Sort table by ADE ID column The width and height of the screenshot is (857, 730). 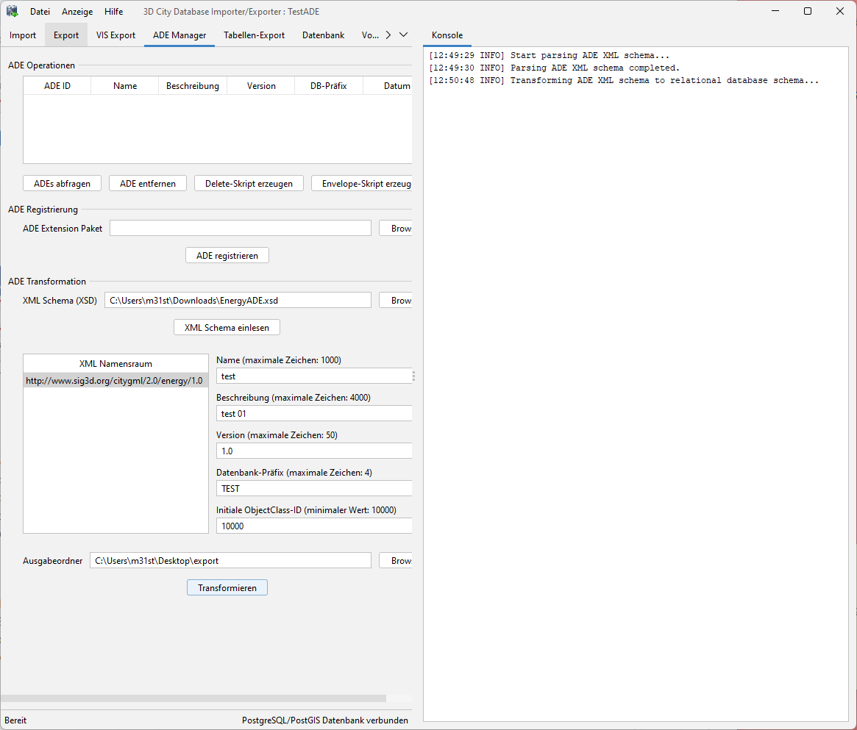[x=57, y=86]
